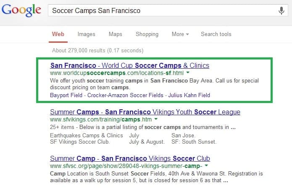Go to the Shopping tab
Image resolution: width=292 pixels, height=196 pixels.
(147, 34)
